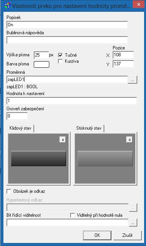Switch to the Stisknutý stav tab

coord(89,128)
